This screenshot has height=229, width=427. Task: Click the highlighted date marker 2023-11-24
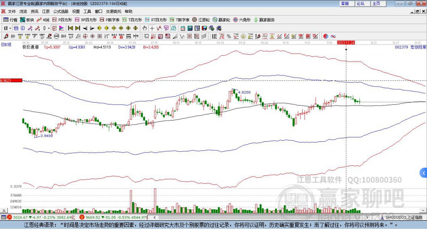[346, 43]
